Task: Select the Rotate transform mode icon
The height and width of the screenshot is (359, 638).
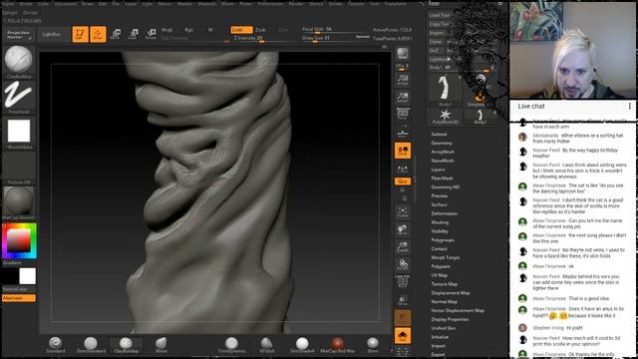Action: 151,34
